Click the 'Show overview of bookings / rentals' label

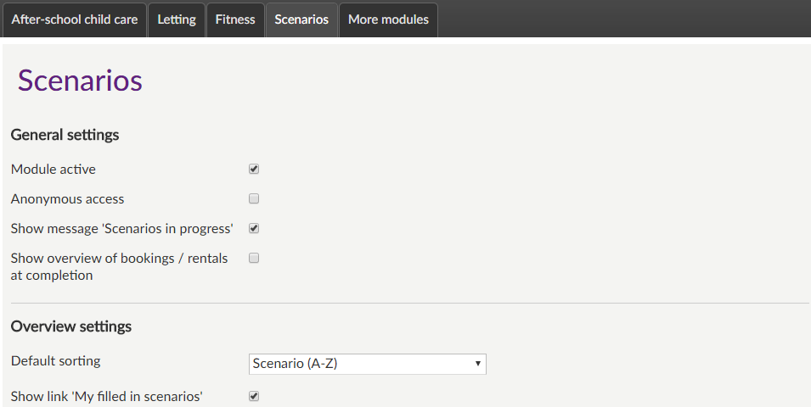tap(120, 259)
